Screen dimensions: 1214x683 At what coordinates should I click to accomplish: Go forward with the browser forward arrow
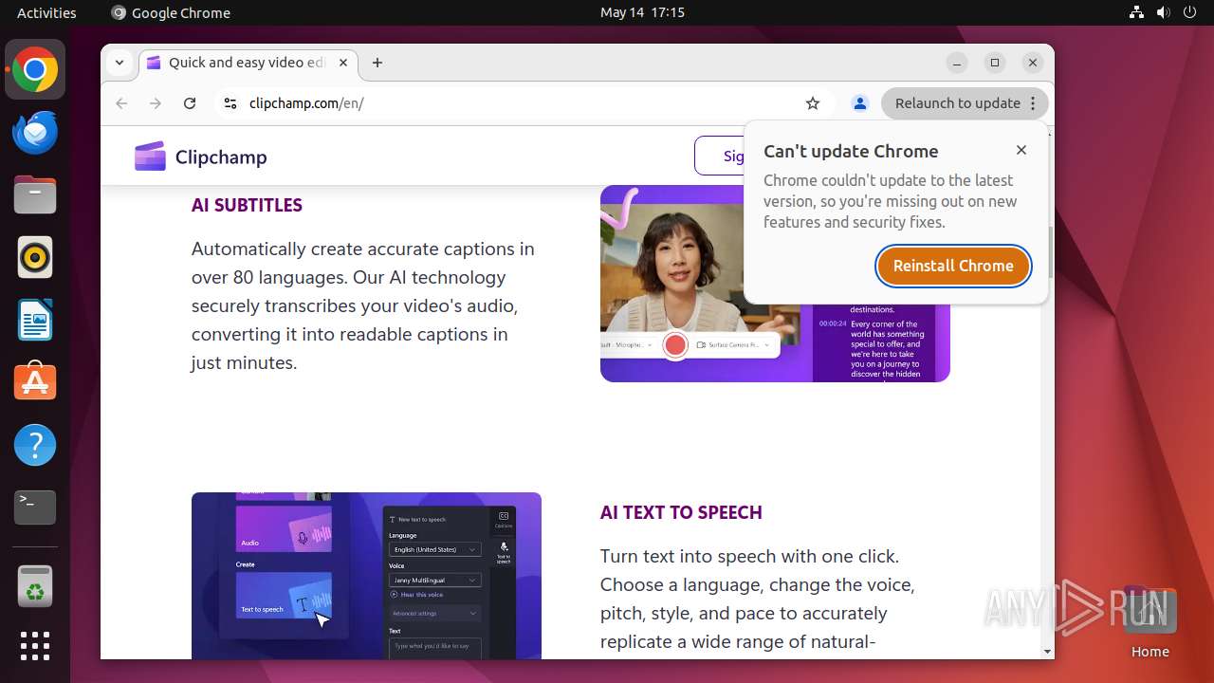[156, 103]
